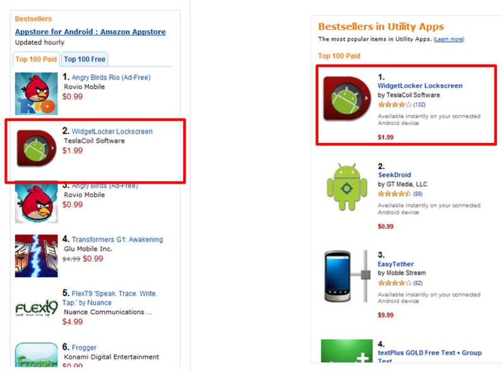Select the Top 100 Paid tab
502x373 pixels.
pos(35,60)
